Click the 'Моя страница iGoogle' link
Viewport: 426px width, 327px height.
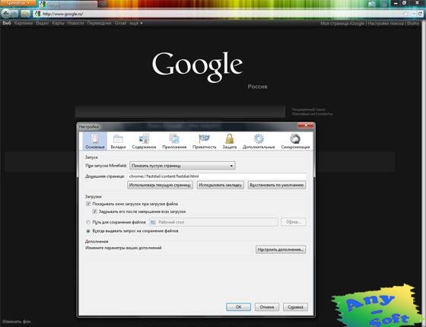click(x=342, y=24)
